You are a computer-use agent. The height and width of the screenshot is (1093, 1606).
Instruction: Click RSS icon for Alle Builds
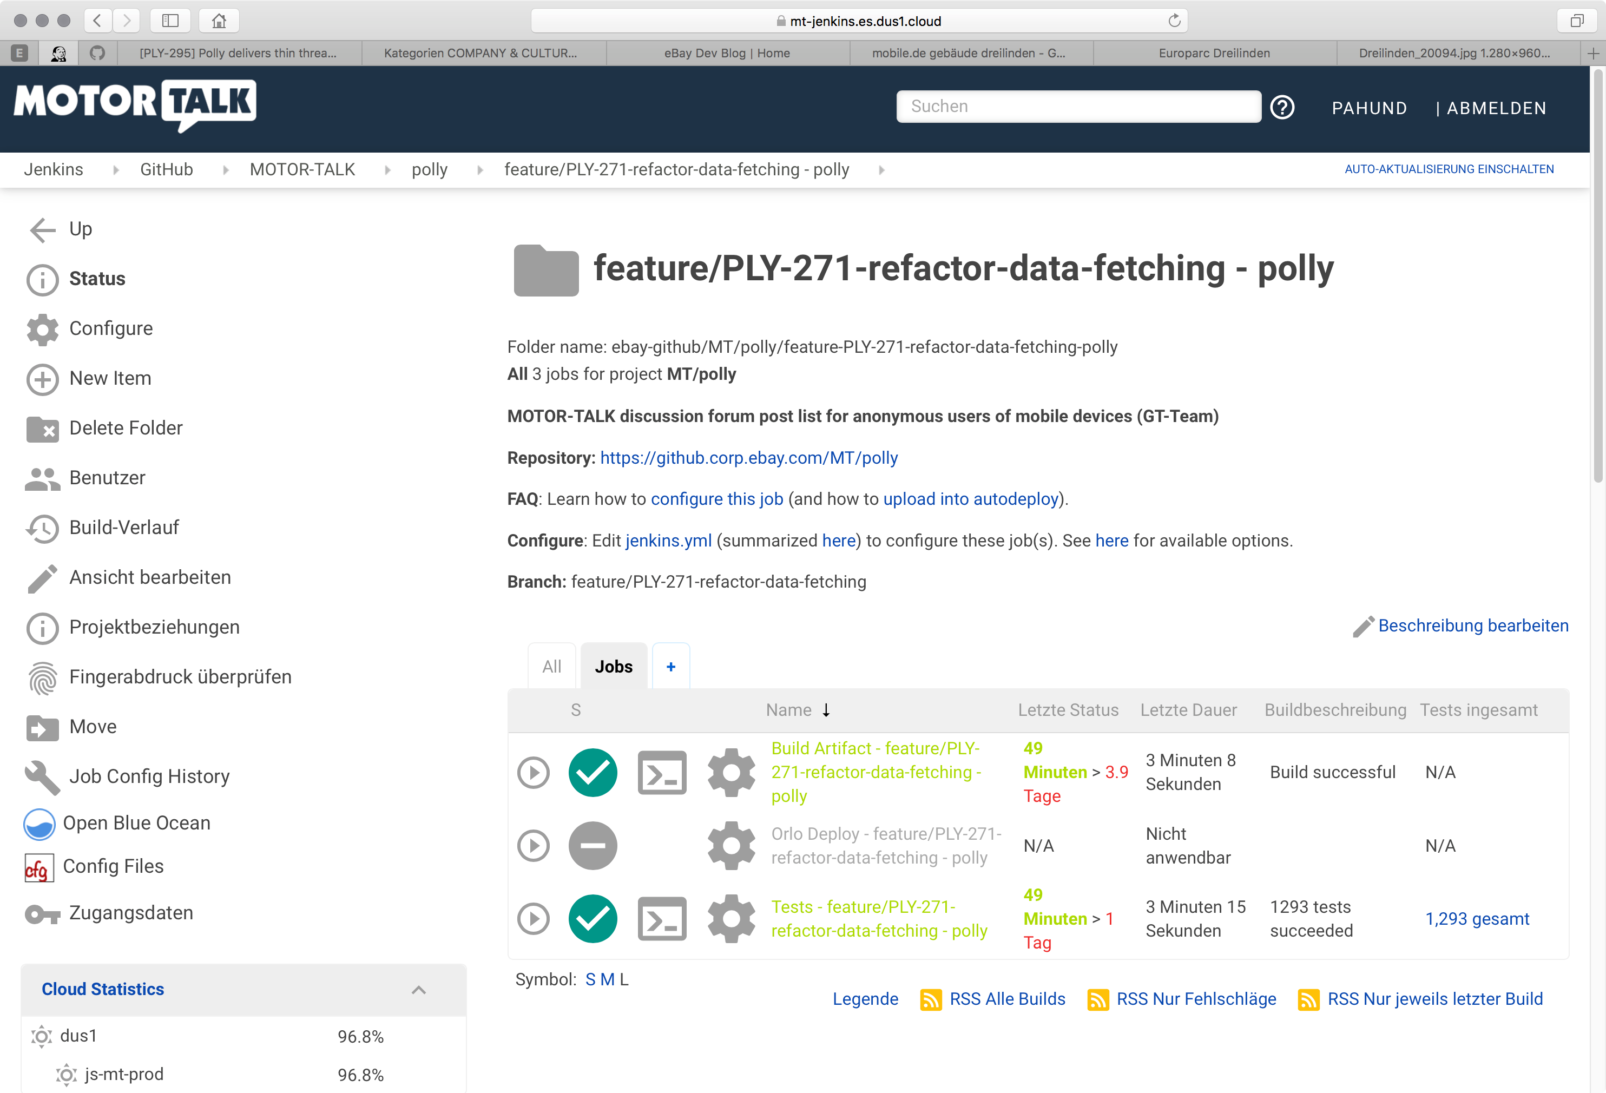click(x=931, y=1000)
